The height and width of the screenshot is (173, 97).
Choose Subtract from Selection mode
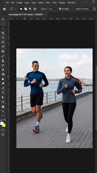(x=30, y=9)
